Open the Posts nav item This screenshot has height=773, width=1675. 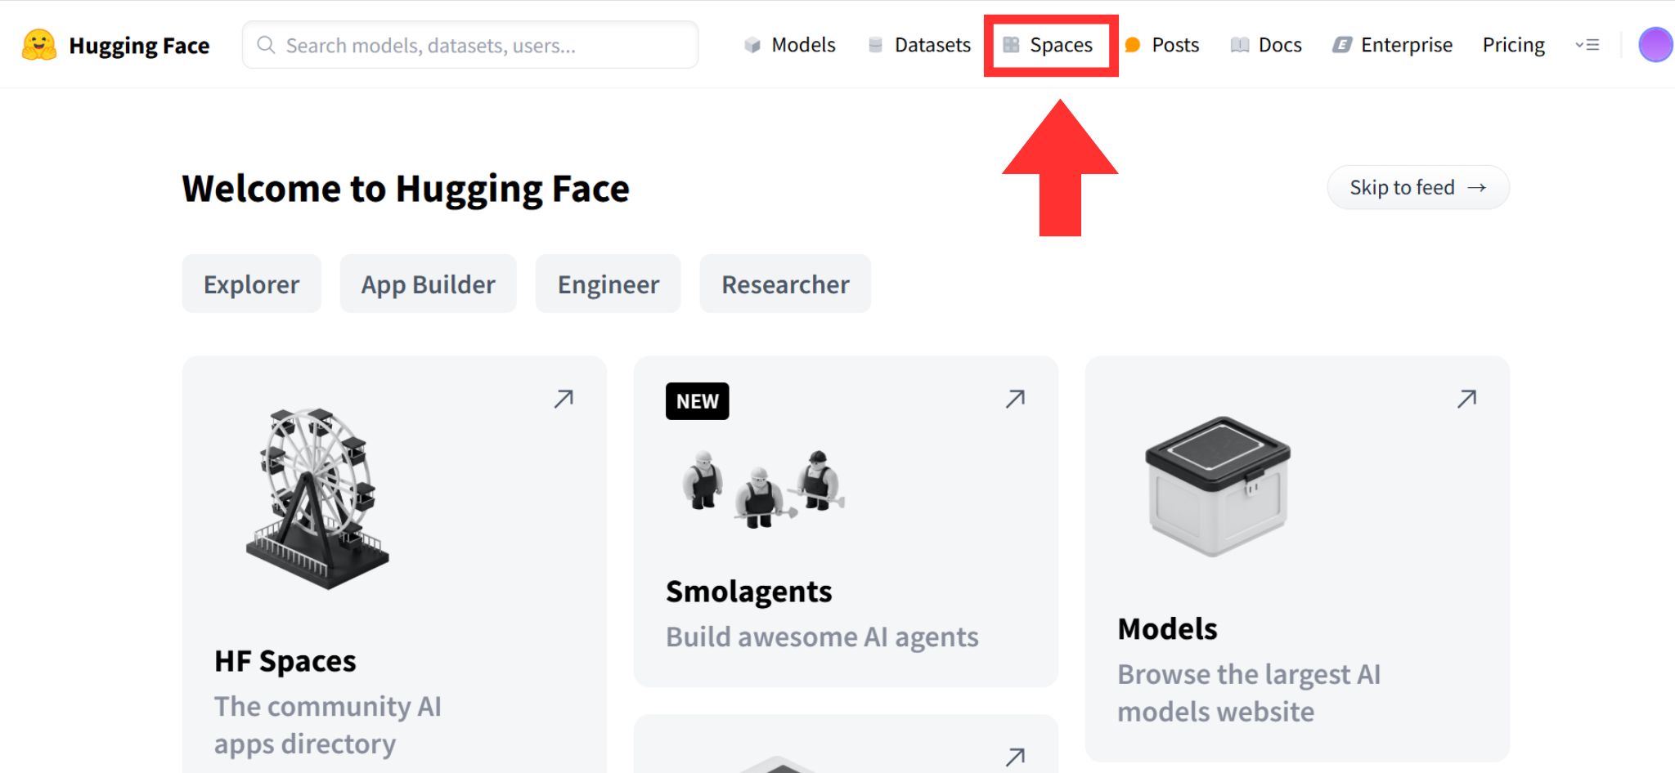coord(1162,45)
